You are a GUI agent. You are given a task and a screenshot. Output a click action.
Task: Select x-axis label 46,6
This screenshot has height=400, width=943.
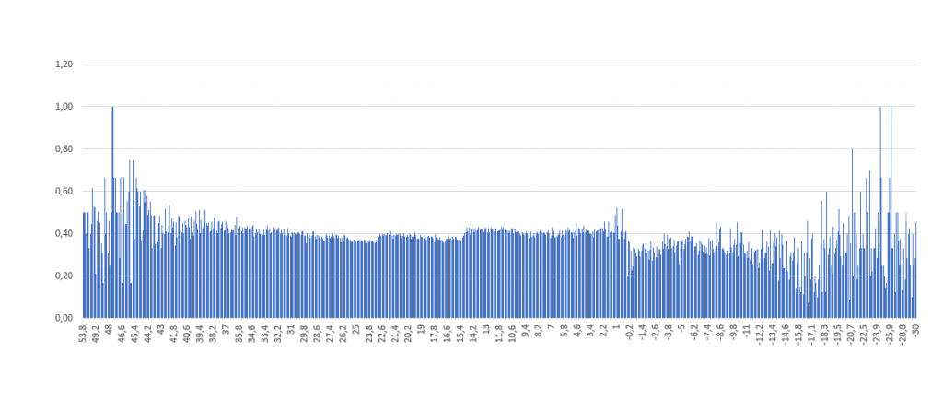(122, 334)
